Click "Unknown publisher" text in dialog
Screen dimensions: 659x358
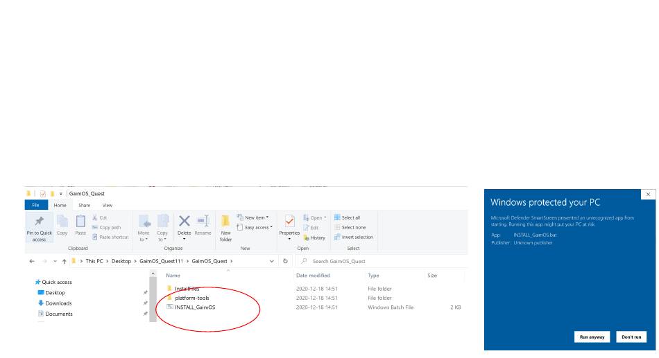[x=533, y=242]
